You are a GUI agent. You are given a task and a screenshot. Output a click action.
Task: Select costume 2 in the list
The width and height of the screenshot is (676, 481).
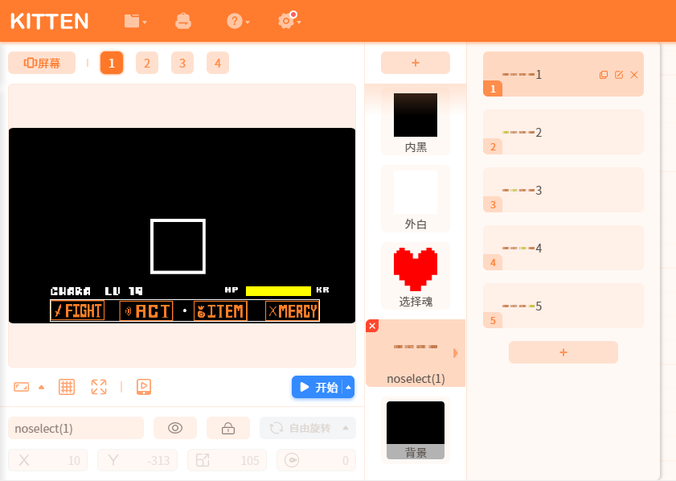(x=563, y=132)
